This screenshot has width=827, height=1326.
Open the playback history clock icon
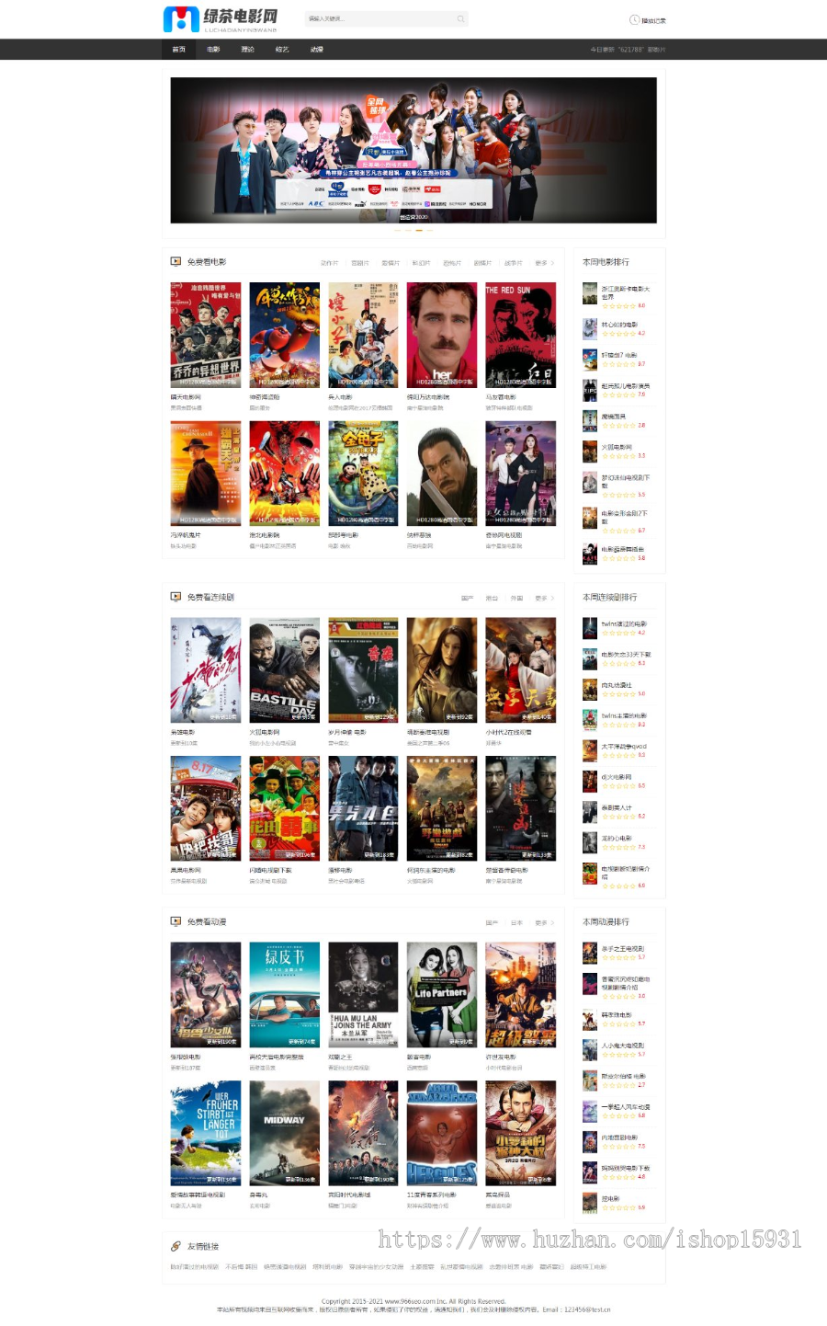(x=634, y=19)
